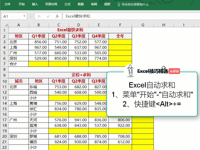Switch to the 视图 ribbon tab
Image resolution: width=200 pixels, height=150 pixels.
point(107,4)
